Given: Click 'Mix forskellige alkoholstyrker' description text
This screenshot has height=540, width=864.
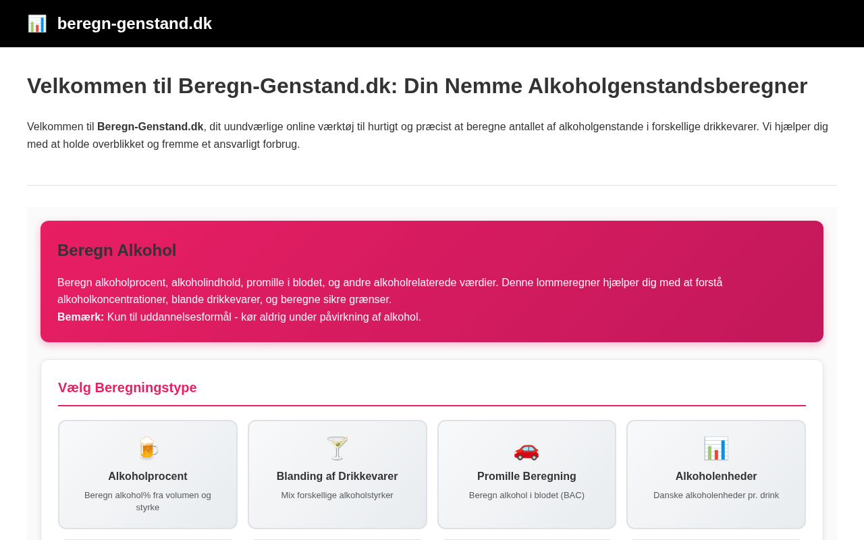Looking at the screenshot, I should (x=337, y=495).
